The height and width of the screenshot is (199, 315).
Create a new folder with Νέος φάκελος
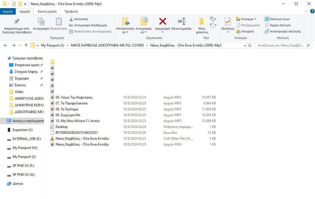[202, 25]
